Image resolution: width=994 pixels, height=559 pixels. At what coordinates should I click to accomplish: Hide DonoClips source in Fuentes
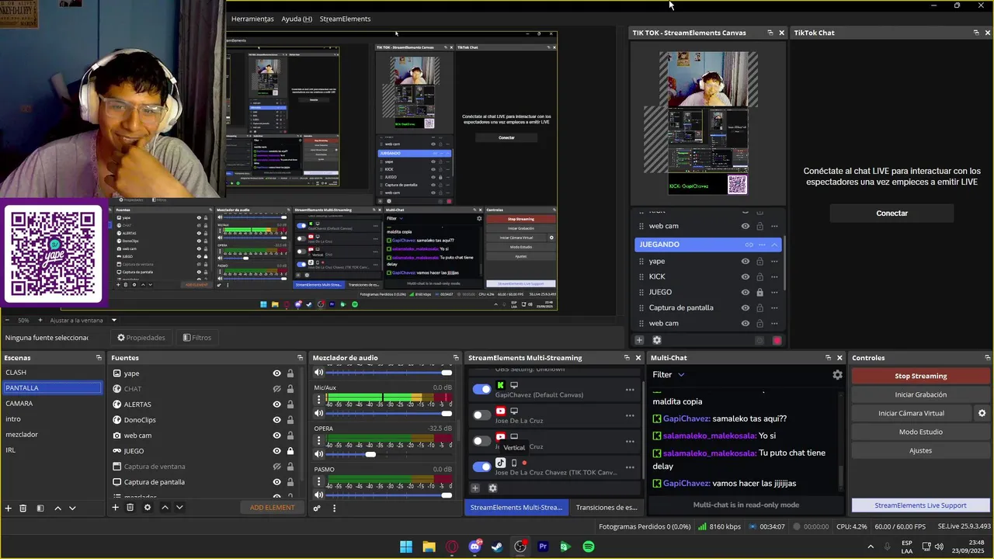276,420
